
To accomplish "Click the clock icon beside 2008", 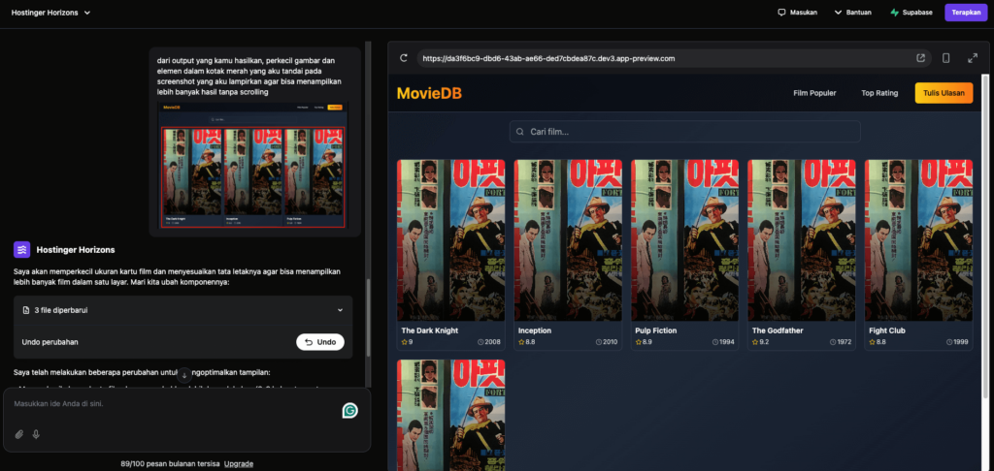I will tap(481, 342).
